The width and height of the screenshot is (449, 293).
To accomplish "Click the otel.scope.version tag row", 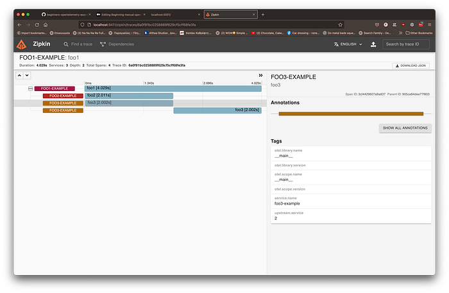I will pyautogui.click(x=351, y=189).
